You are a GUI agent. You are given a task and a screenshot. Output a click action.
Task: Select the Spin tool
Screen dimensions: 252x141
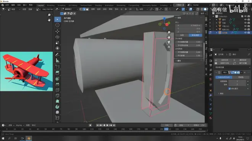57,107
